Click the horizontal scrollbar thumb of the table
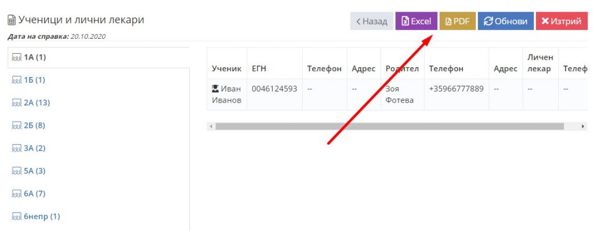594x231 pixels. (389, 126)
